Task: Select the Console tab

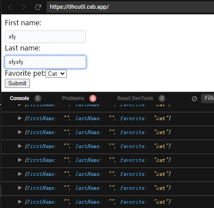Action: 20,98
